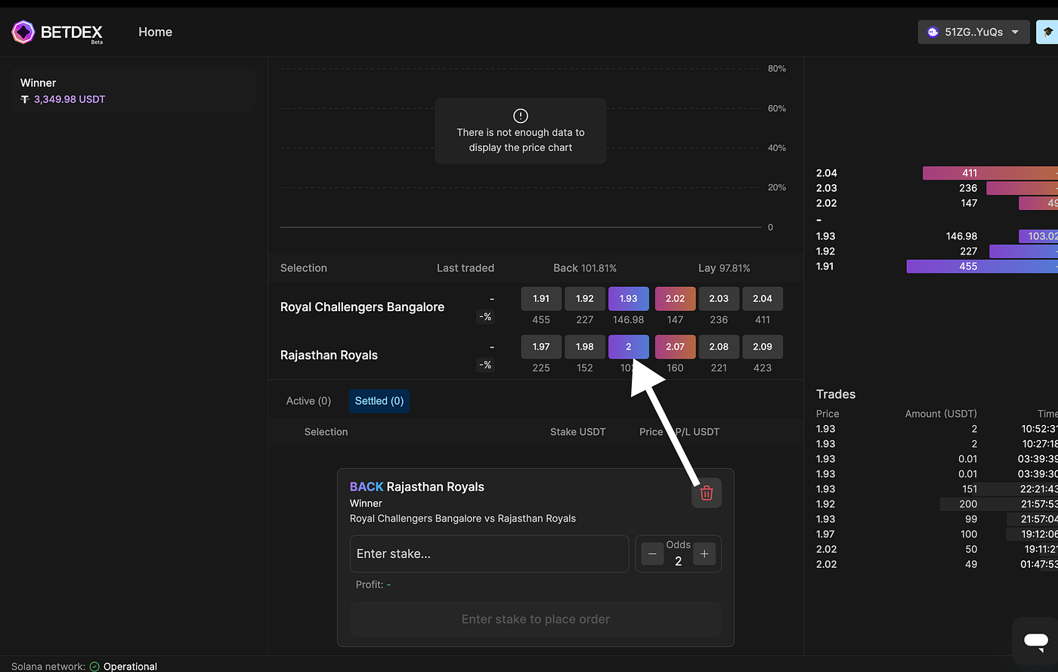Increase odds with the plus stepper

coord(704,553)
